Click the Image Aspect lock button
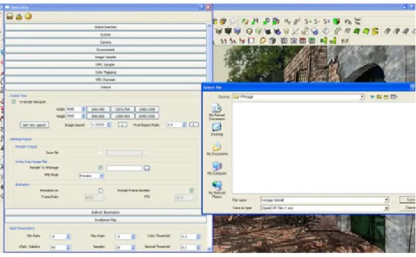 [123, 125]
